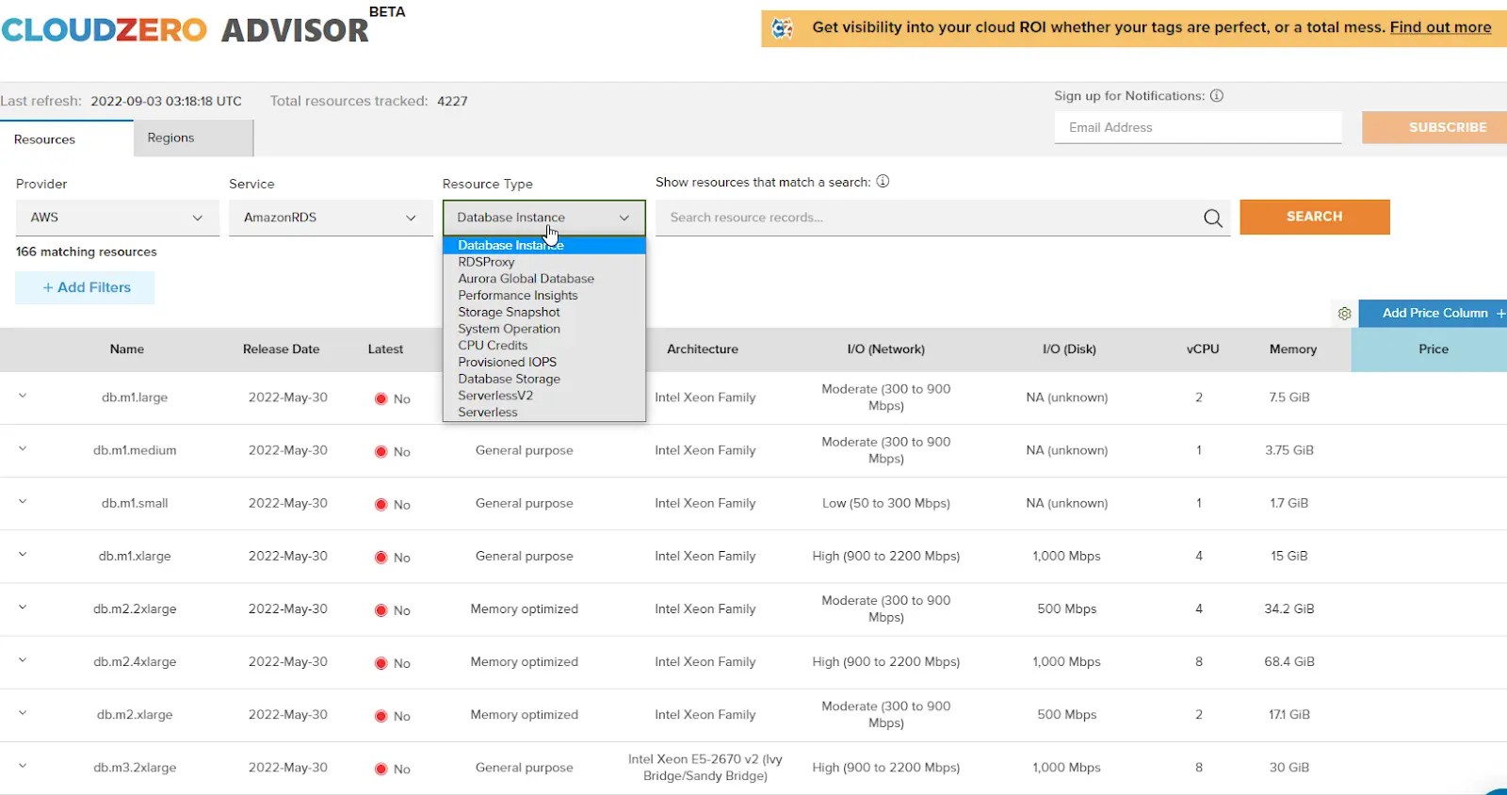Click the I/O (Disk) column header
1507x795 pixels.
[1069, 349]
